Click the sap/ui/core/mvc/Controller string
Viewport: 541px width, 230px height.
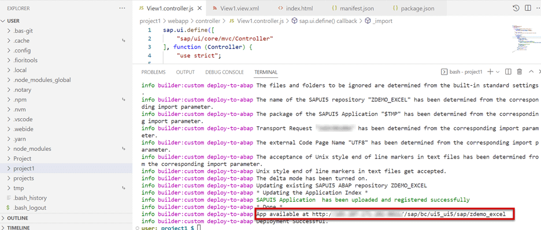point(225,38)
